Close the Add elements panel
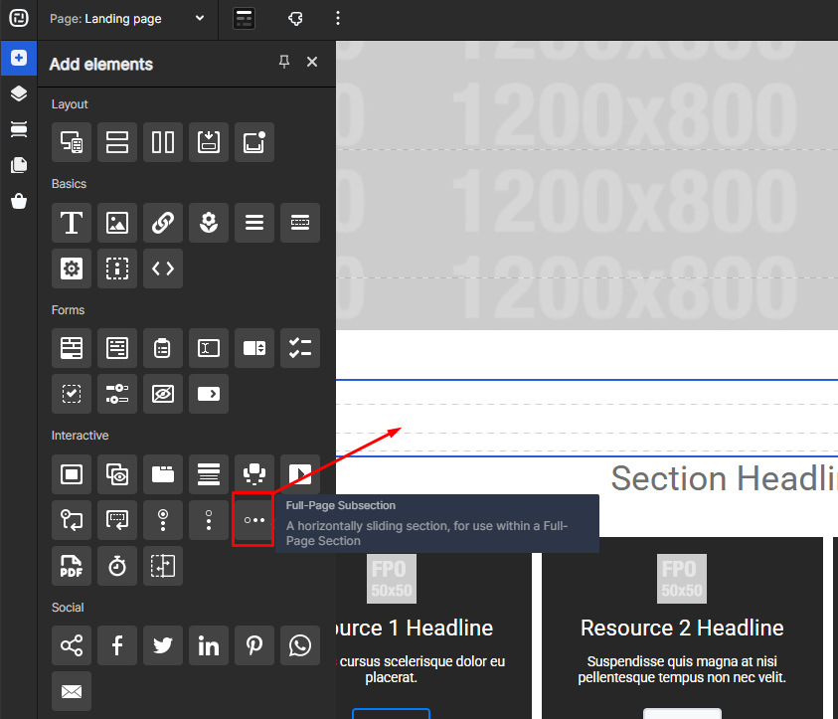The image size is (838, 719). pos(312,62)
